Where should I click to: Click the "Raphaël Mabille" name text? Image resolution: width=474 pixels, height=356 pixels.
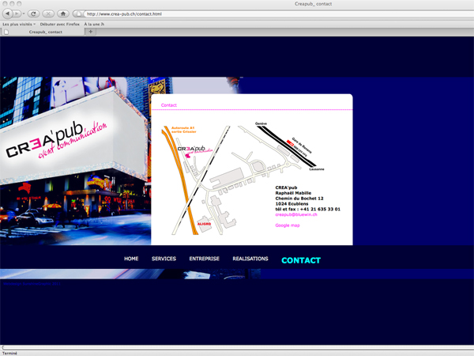click(x=293, y=193)
